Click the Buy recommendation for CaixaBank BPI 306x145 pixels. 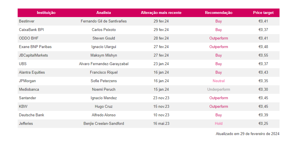[219, 30]
